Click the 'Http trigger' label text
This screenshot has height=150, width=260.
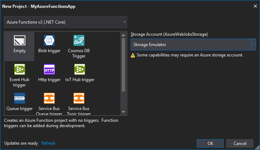(x=49, y=80)
